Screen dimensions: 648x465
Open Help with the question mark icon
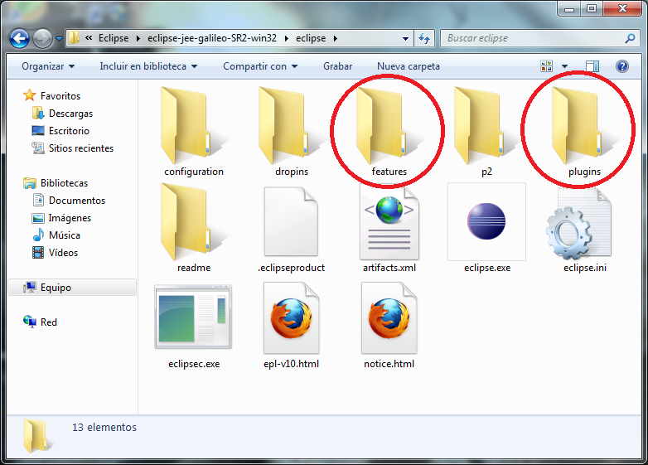pos(622,66)
